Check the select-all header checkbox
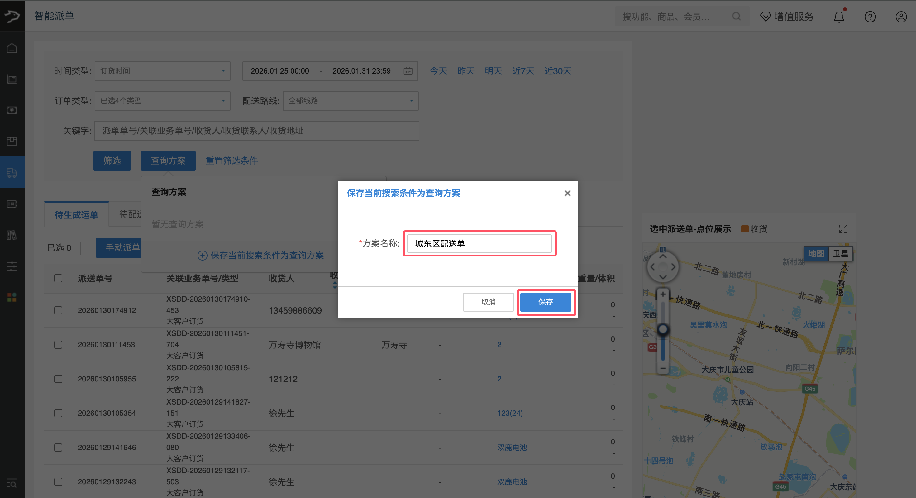This screenshot has height=498, width=916. (58, 278)
